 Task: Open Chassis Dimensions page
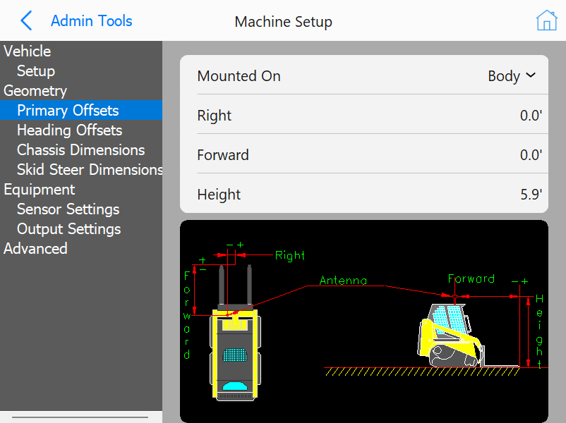(81, 149)
